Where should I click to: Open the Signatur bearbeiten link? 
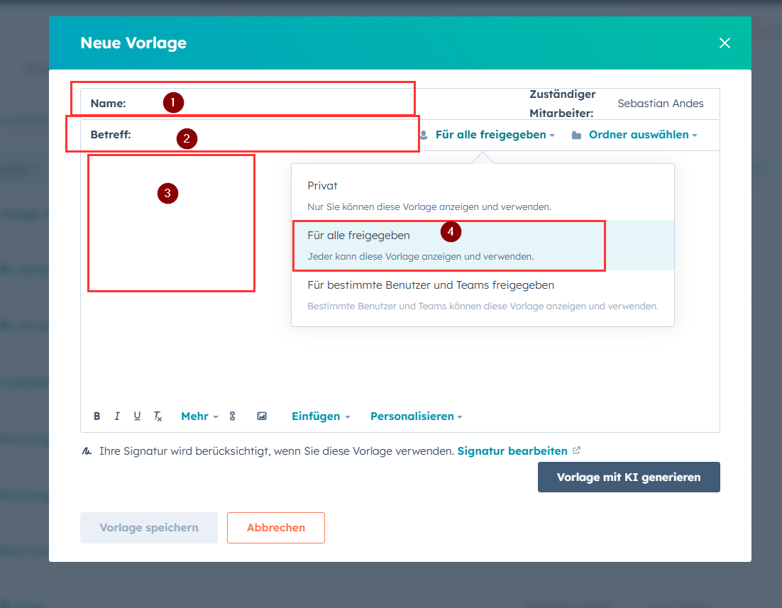(512, 451)
